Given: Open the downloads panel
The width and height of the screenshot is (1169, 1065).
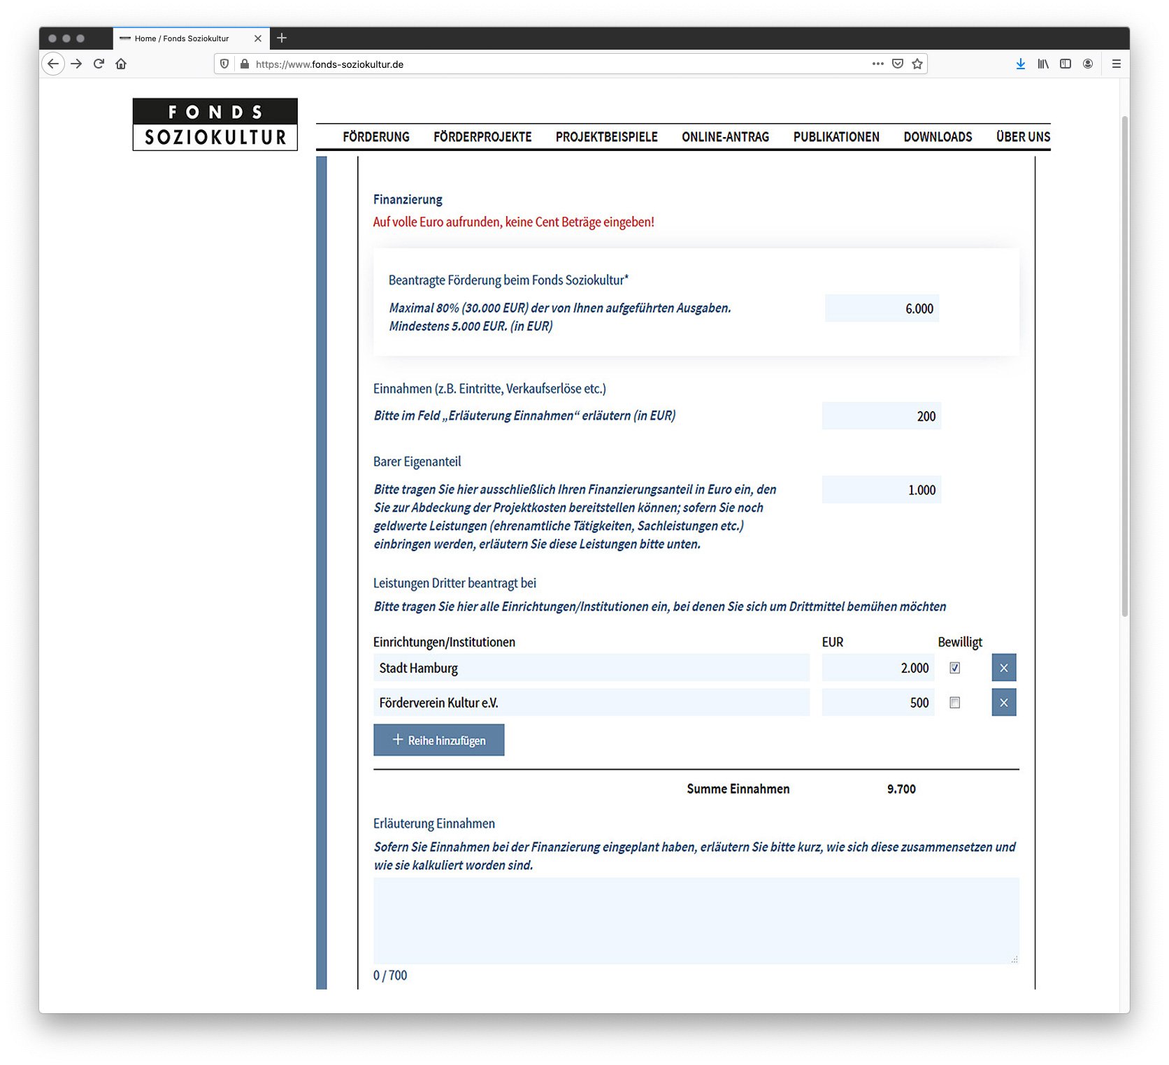Looking at the screenshot, I should [1020, 64].
